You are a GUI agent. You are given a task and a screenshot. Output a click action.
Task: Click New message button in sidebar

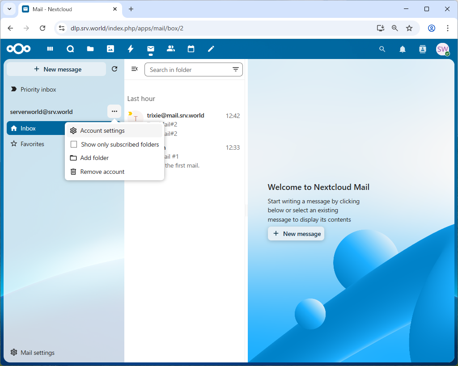coord(57,69)
